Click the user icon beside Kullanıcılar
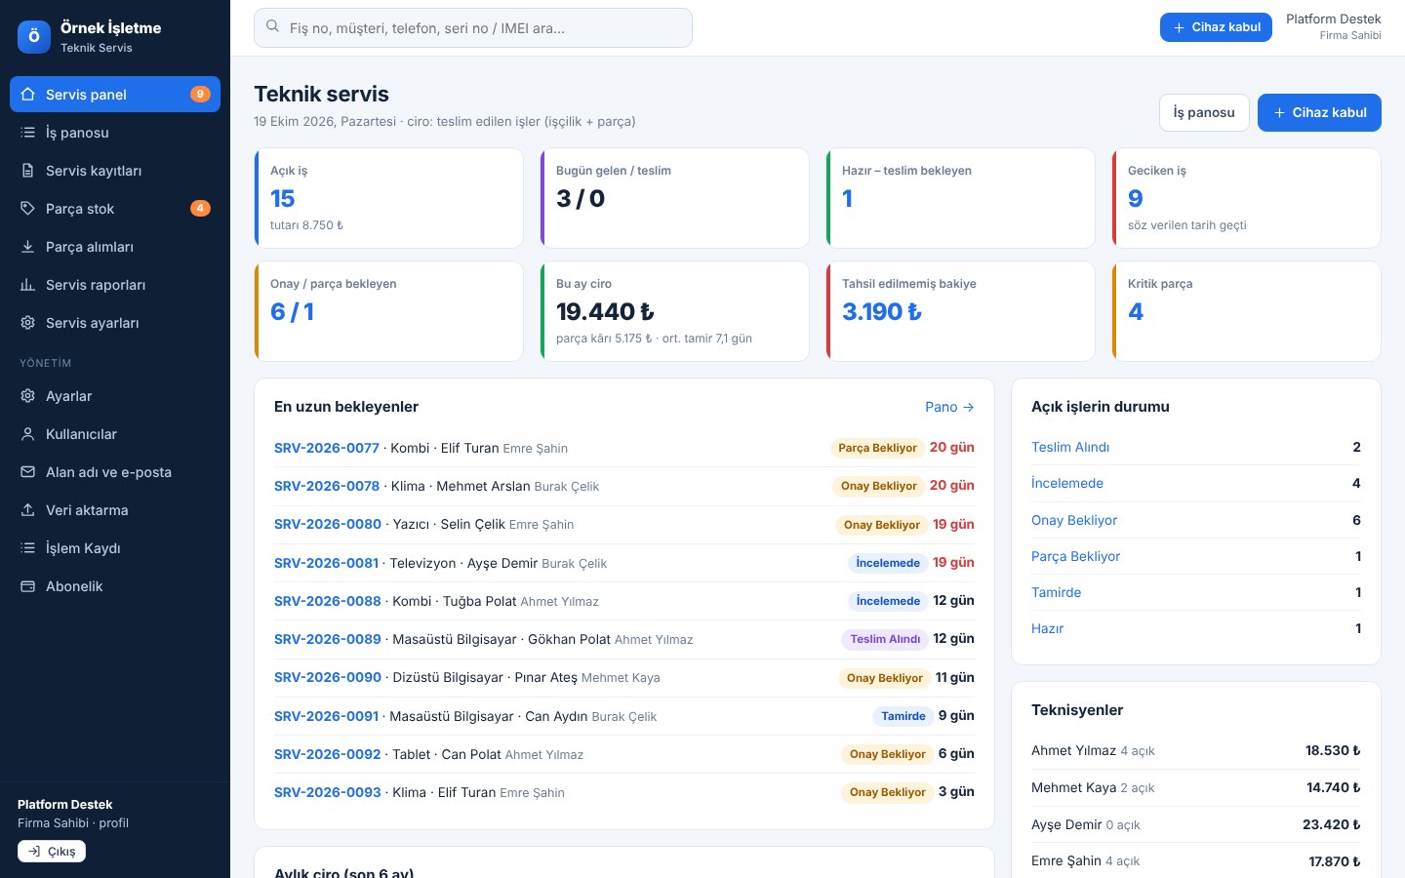The image size is (1405, 878). point(27,434)
